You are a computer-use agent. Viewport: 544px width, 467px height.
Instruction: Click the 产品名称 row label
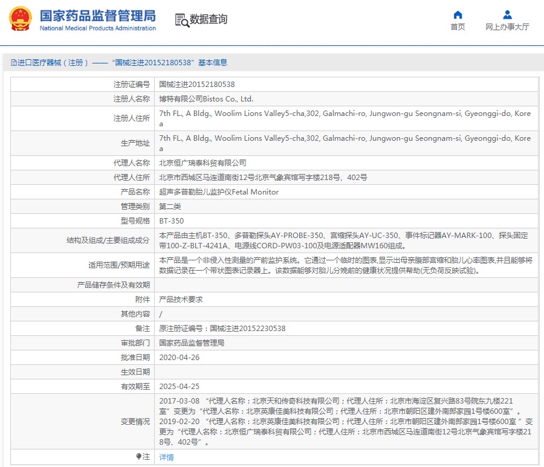click(135, 192)
